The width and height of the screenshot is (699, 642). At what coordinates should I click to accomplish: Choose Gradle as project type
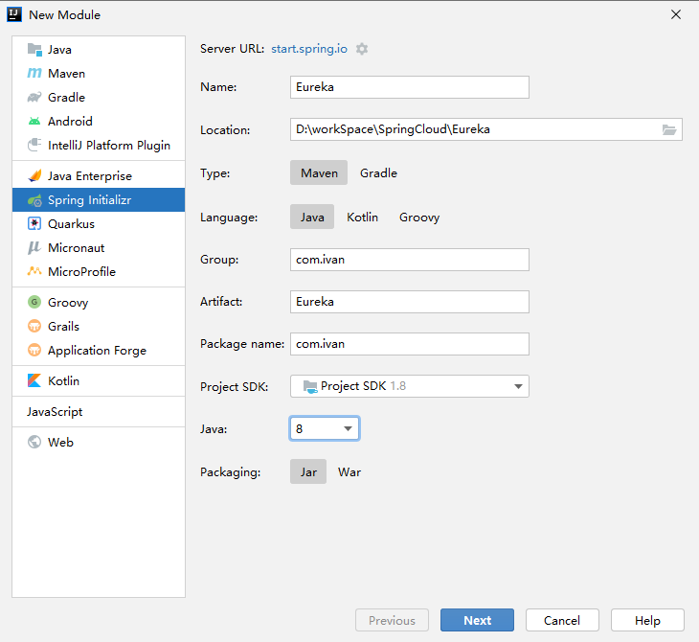click(378, 172)
